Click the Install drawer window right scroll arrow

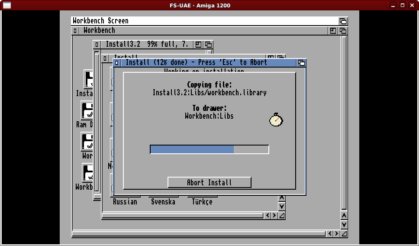[x=274, y=216]
